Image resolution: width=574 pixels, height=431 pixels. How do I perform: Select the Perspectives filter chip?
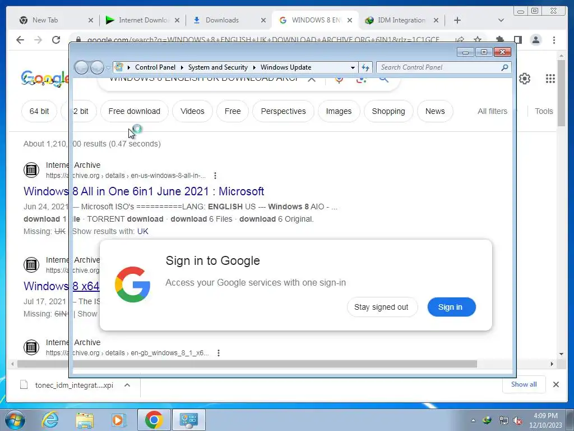coord(283,111)
